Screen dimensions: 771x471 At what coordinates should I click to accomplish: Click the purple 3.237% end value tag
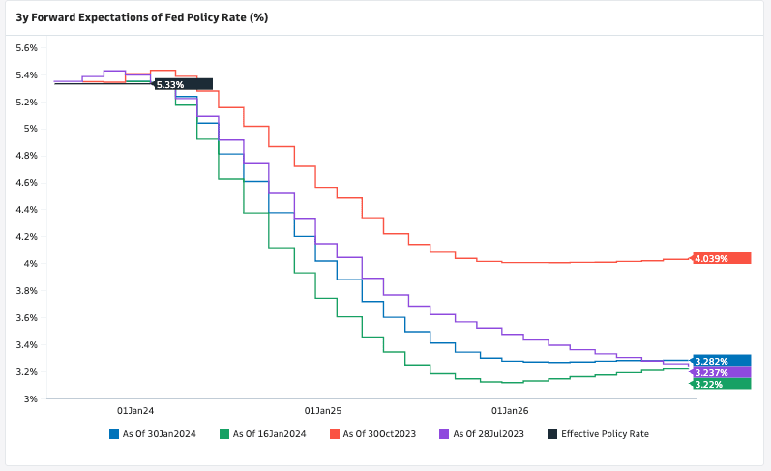[x=722, y=372]
